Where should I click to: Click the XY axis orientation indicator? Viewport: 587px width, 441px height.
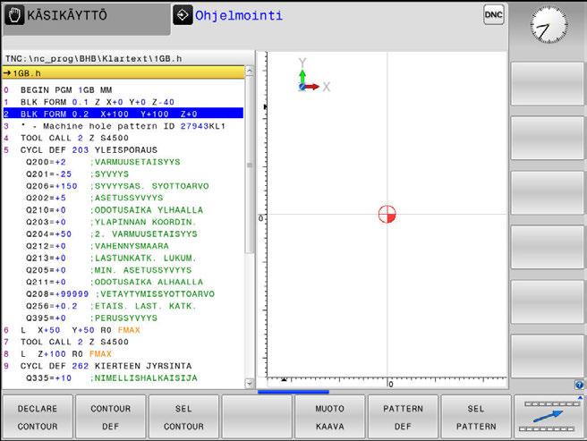pos(314,75)
